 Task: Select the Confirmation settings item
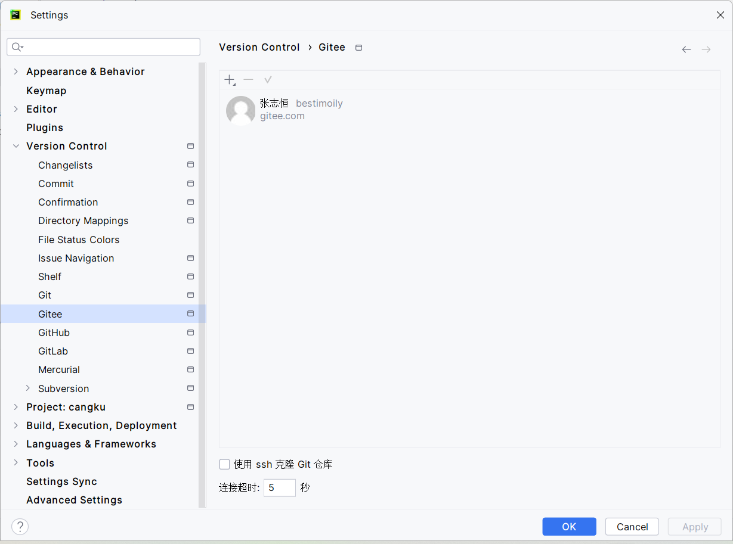(68, 202)
